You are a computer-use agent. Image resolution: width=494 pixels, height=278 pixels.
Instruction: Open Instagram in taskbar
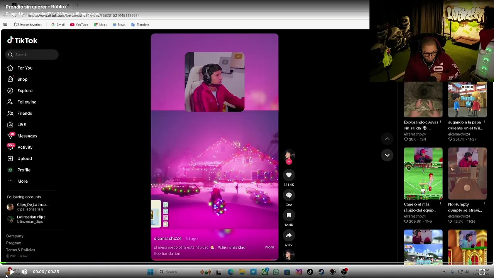coord(298,272)
